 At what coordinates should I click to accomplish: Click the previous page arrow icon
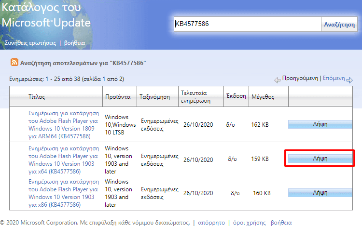click(277, 80)
